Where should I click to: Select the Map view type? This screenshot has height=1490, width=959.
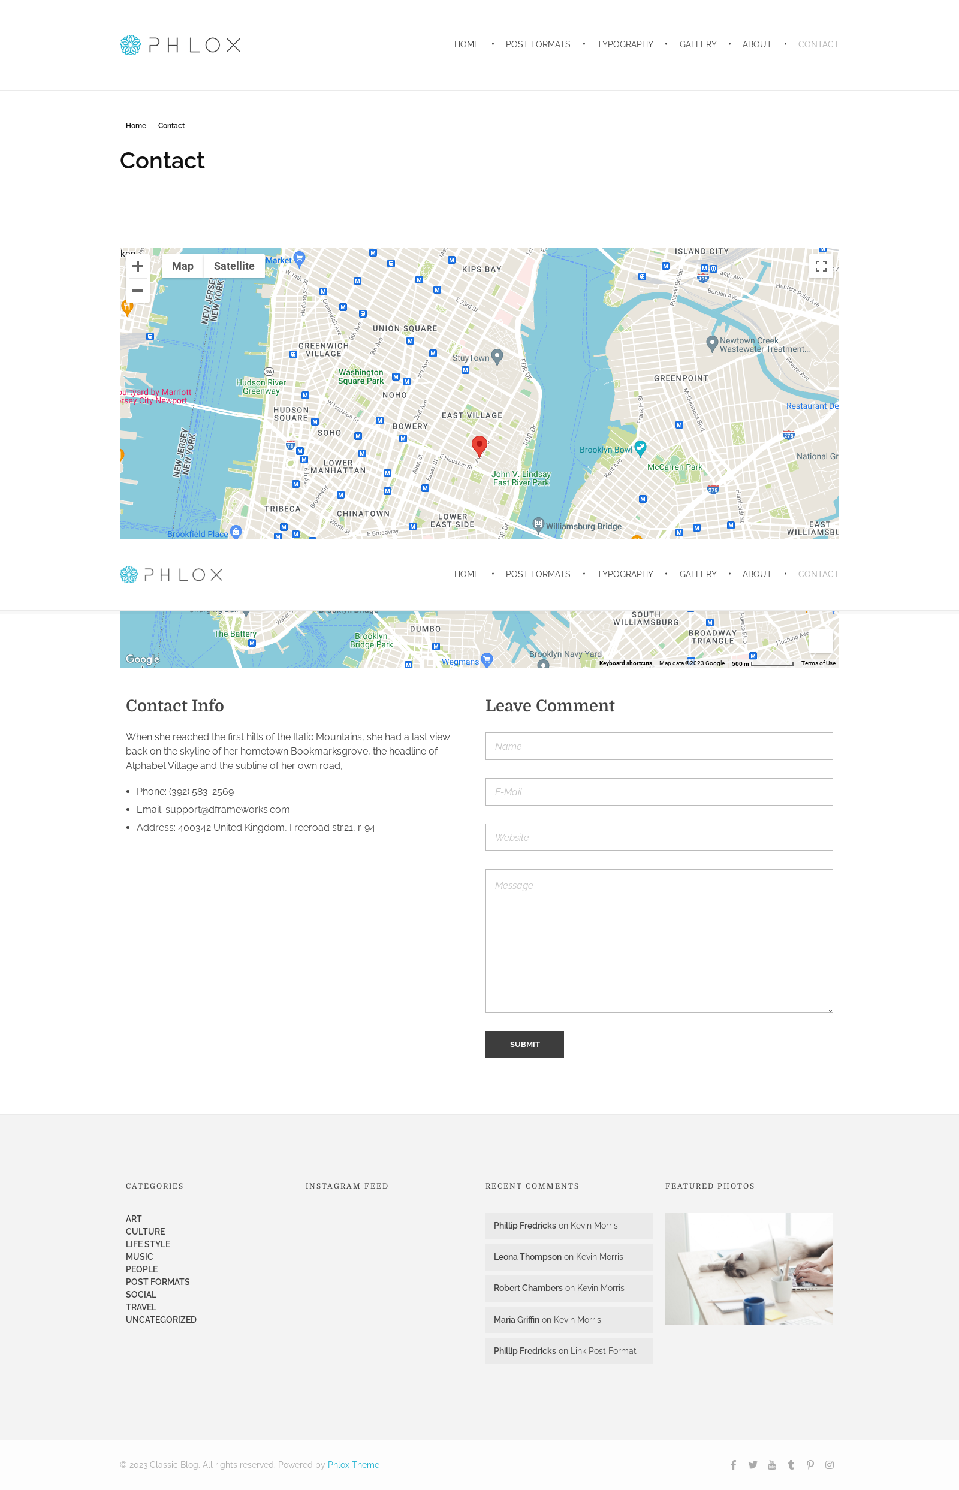[182, 266]
